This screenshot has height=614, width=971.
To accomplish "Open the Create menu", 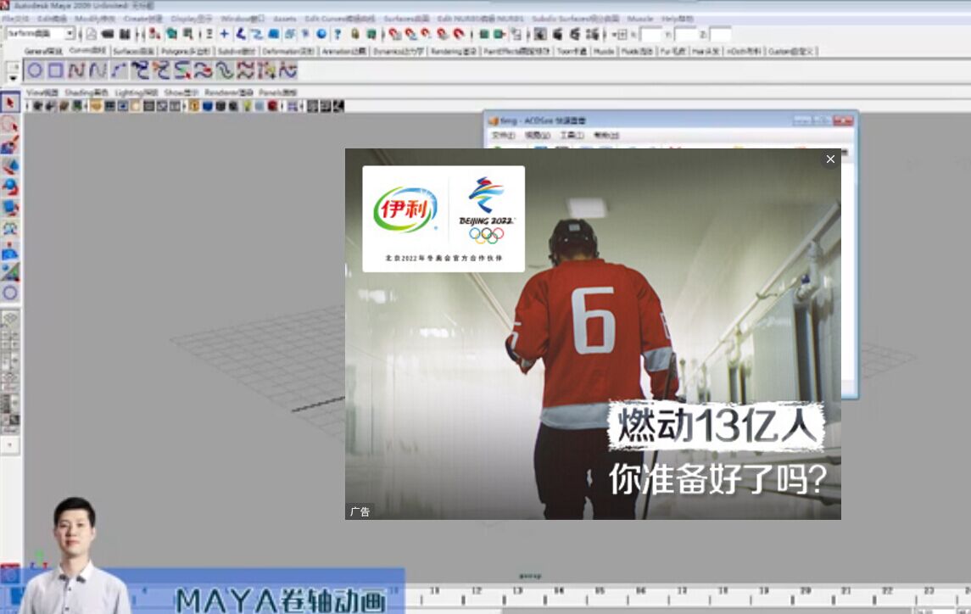I will tap(143, 19).
